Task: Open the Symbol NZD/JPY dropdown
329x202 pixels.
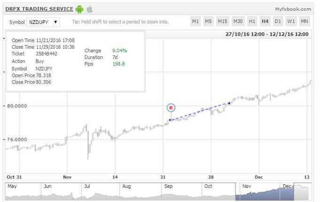Action: (43, 22)
